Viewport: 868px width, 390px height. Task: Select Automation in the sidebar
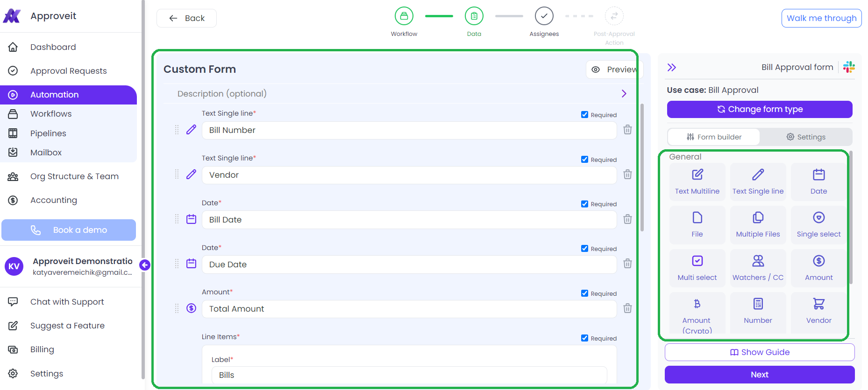[x=69, y=95]
